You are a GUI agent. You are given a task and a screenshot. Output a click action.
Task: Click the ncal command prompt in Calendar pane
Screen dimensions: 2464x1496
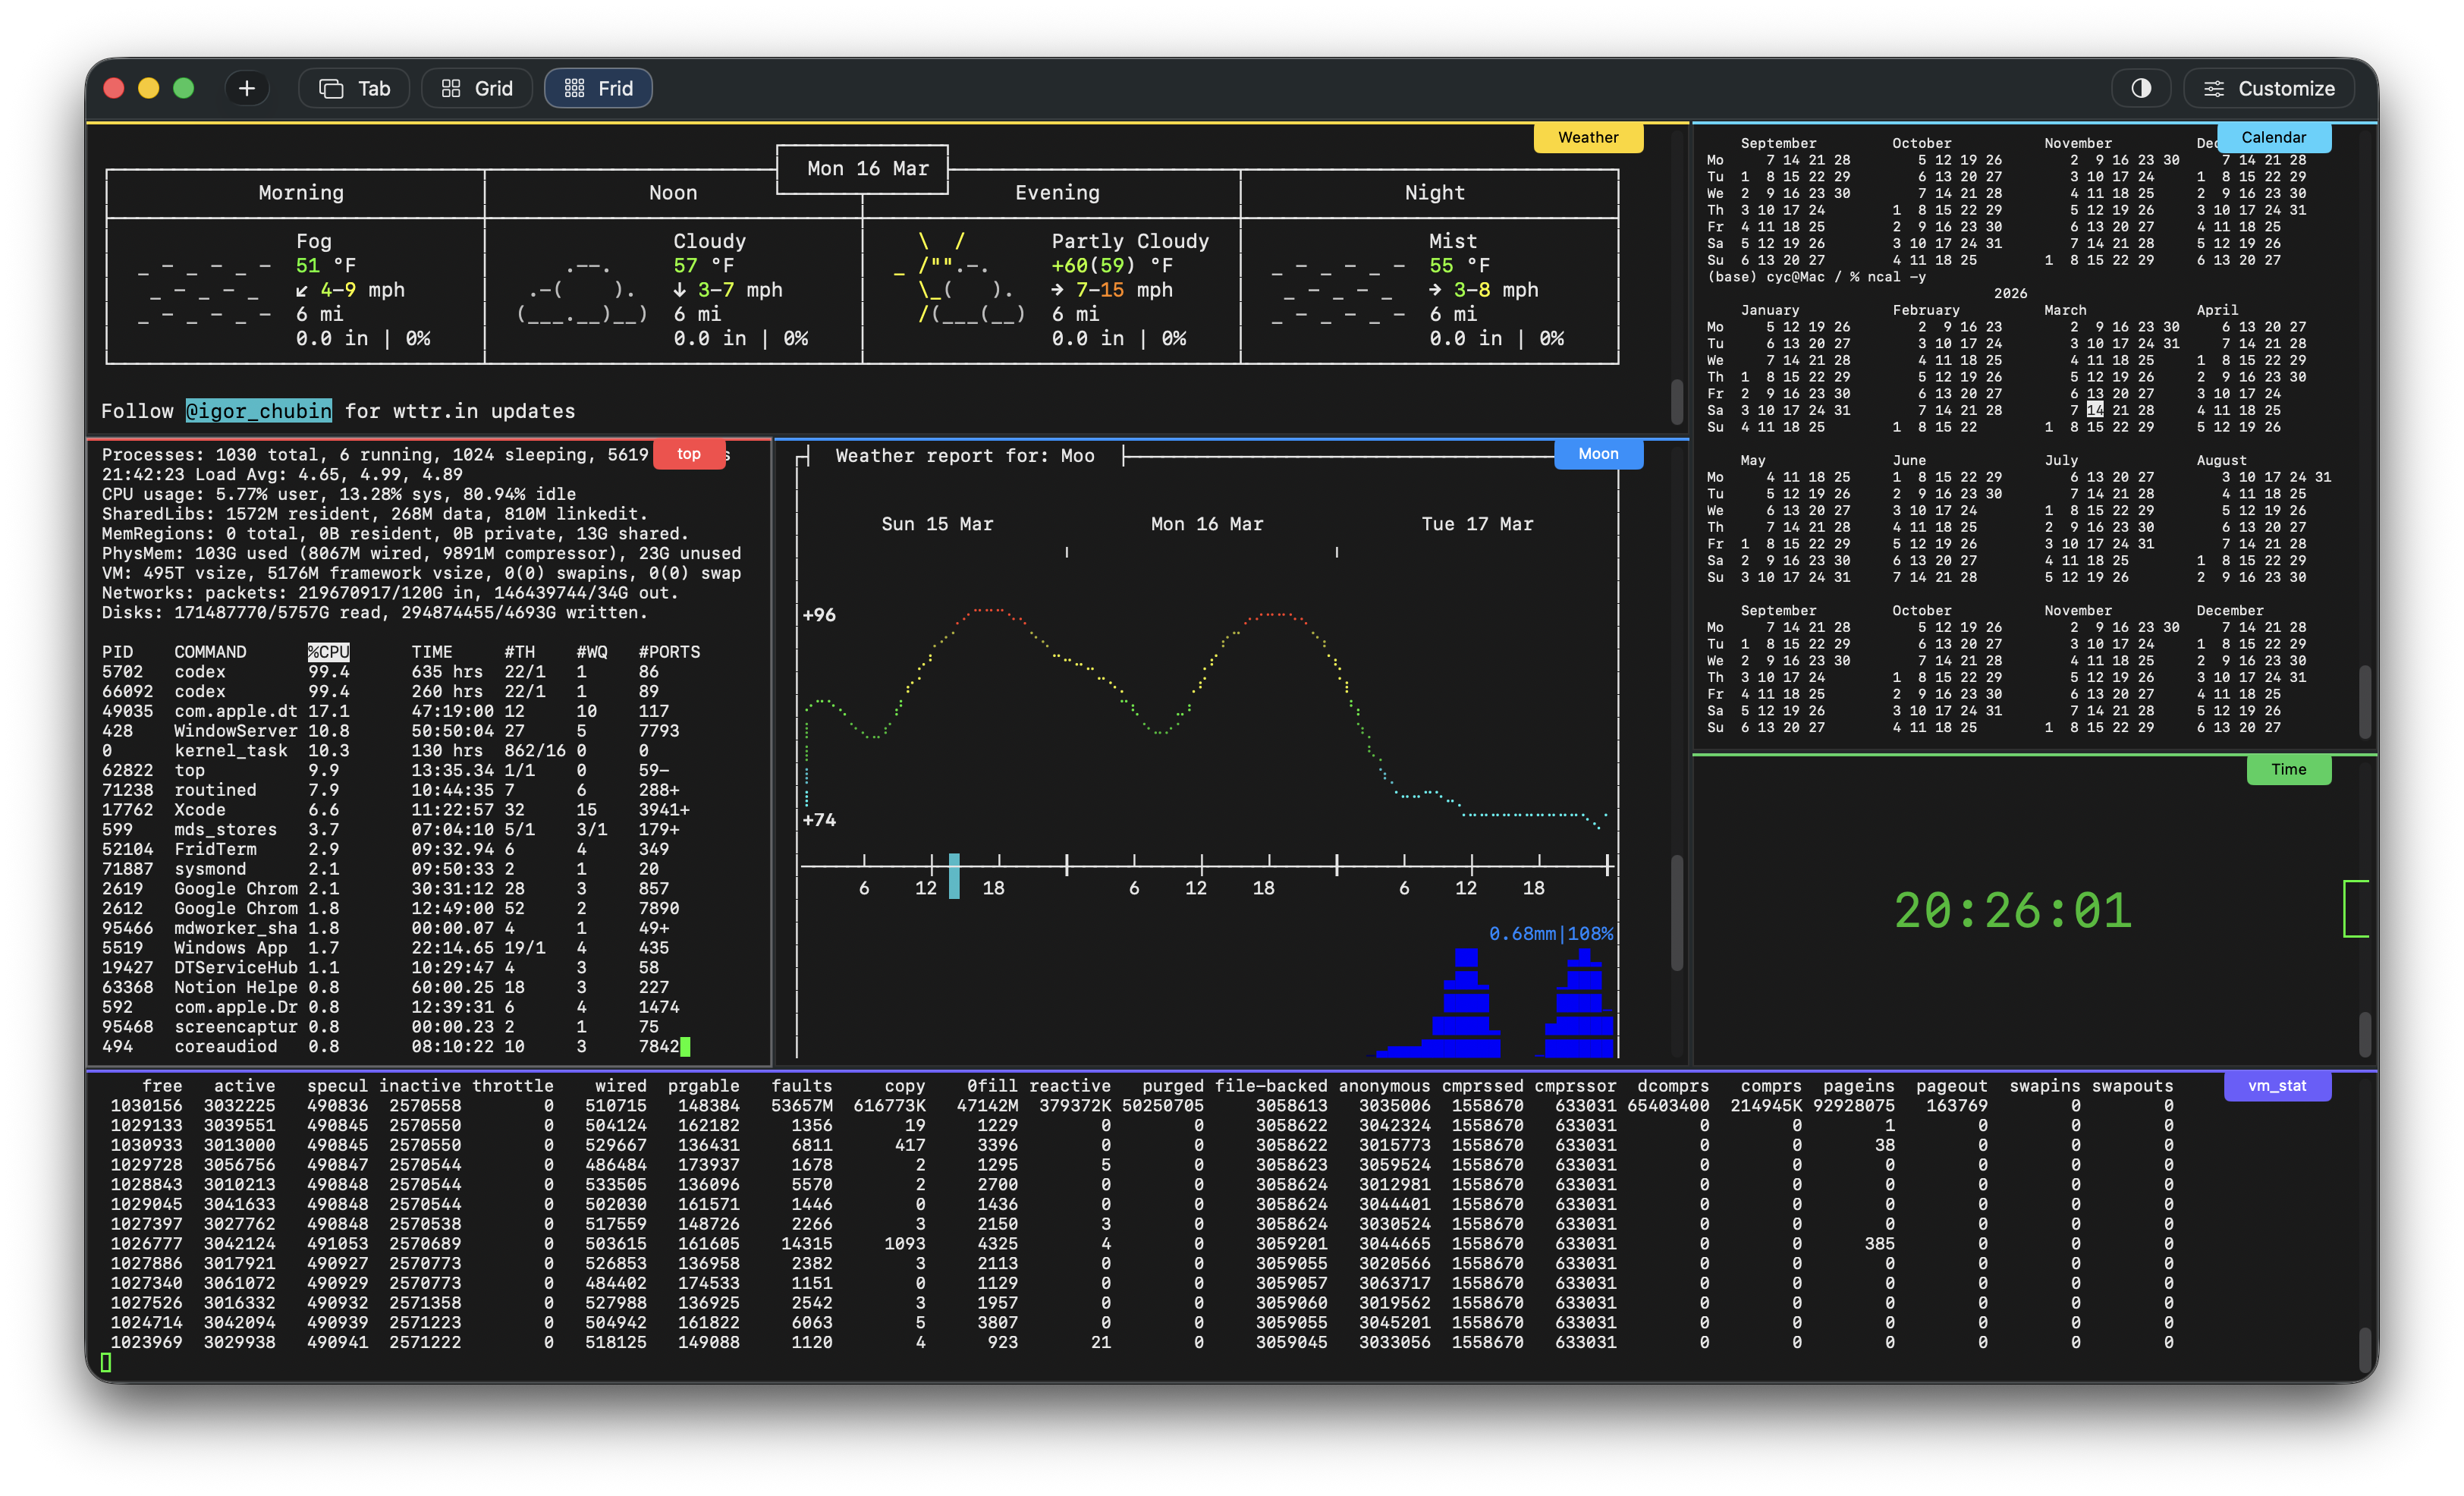click(1817, 277)
